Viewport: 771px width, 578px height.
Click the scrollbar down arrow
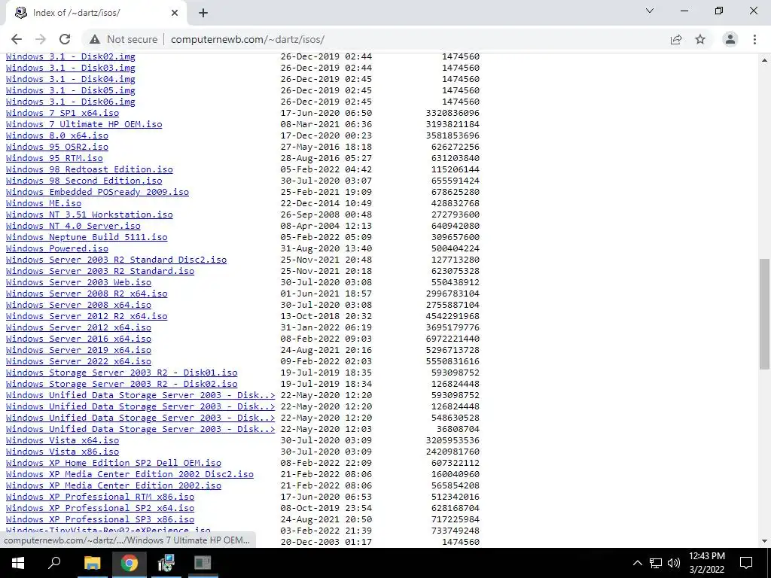point(764,541)
